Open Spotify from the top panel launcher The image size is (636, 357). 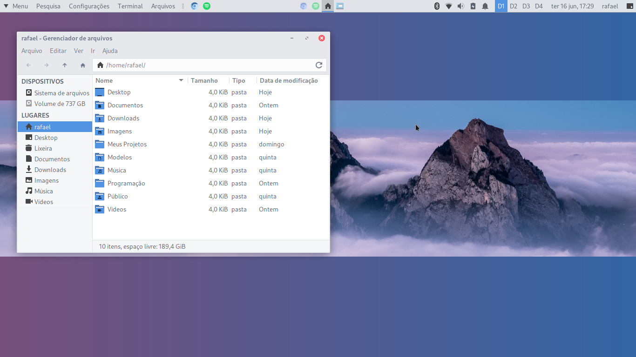tap(207, 6)
